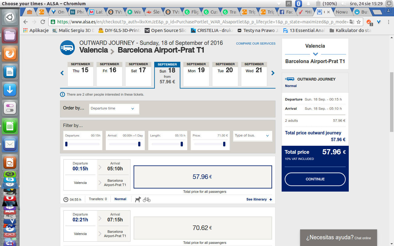The image size is (394, 246).
Task: Click the Departure time filter slider handle
Action: pos(66,144)
